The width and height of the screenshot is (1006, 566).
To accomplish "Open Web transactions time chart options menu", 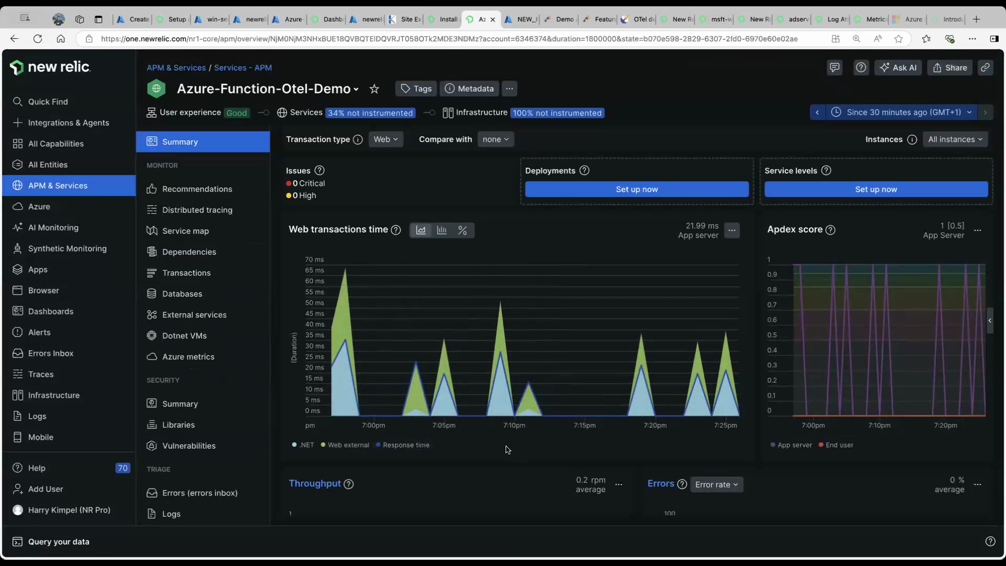I will pyautogui.click(x=732, y=230).
